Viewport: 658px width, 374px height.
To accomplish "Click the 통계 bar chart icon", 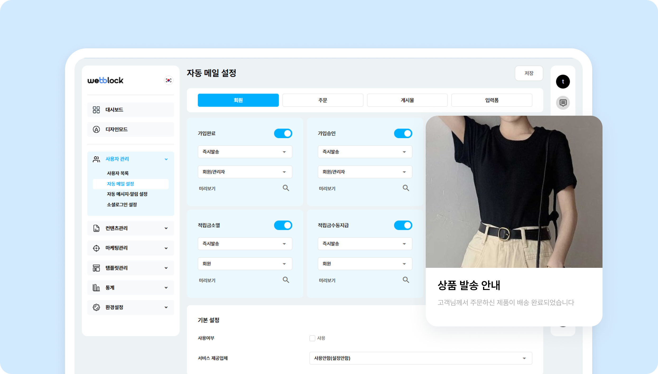I will 96,287.
